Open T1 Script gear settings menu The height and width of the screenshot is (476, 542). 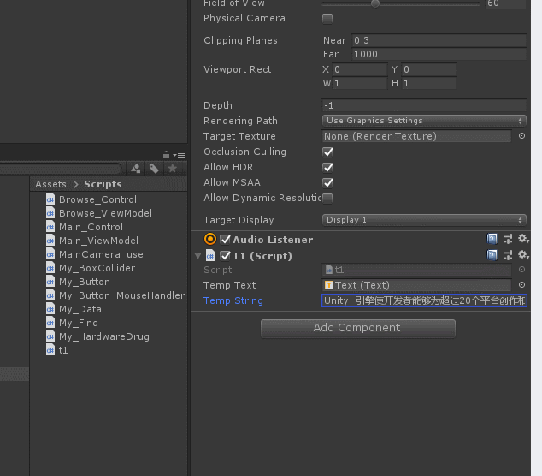pyautogui.click(x=523, y=255)
